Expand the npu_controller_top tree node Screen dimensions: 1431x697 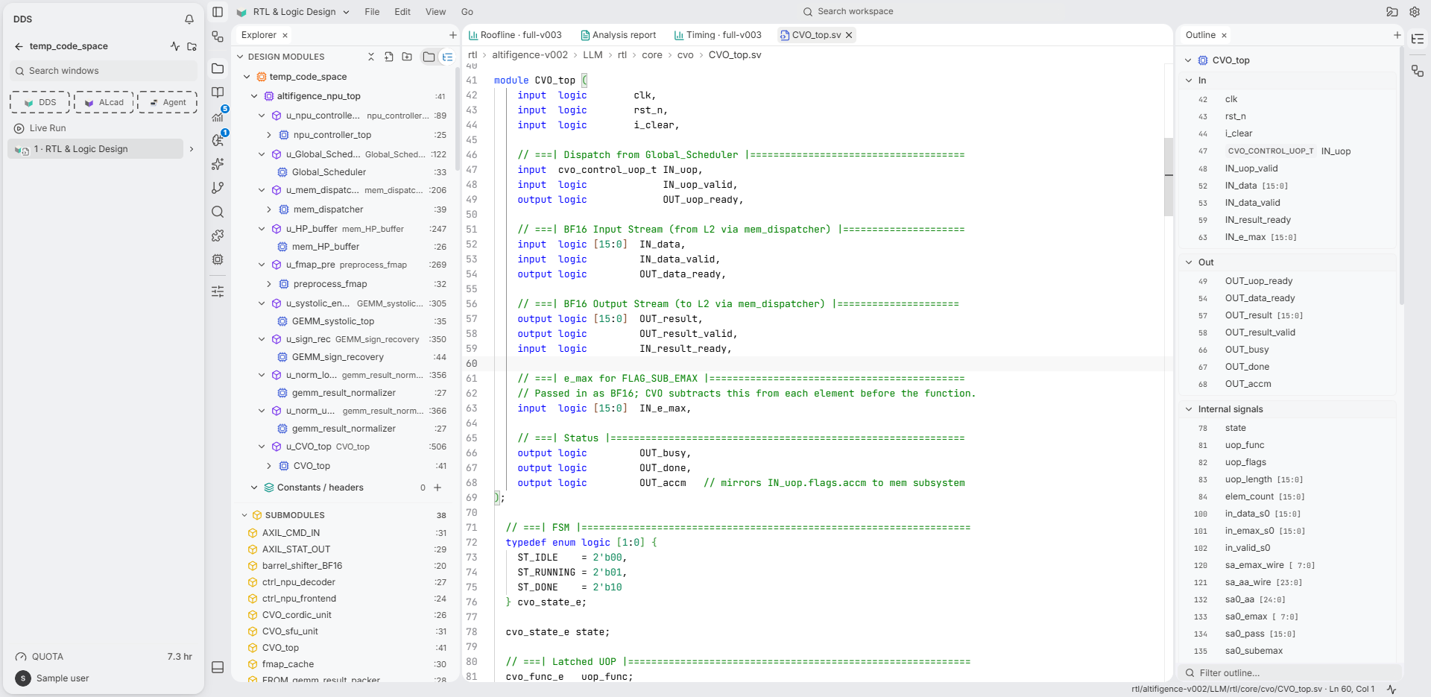pyautogui.click(x=269, y=135)
